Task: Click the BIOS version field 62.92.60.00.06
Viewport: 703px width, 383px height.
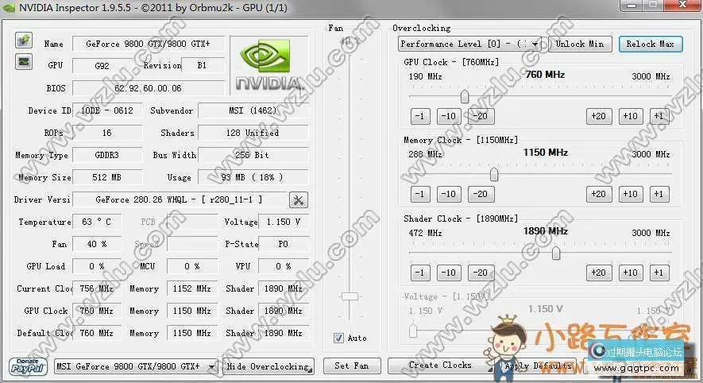Action: [x=149, y=88]
